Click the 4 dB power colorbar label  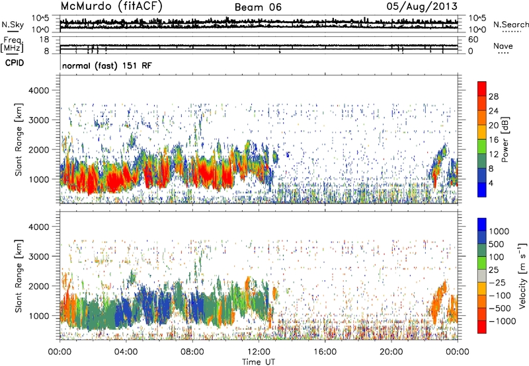click(x=491, y=183)
